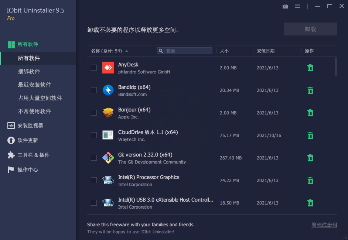
Task: Click the 操作 column header
Action: [x=309, y=51]
